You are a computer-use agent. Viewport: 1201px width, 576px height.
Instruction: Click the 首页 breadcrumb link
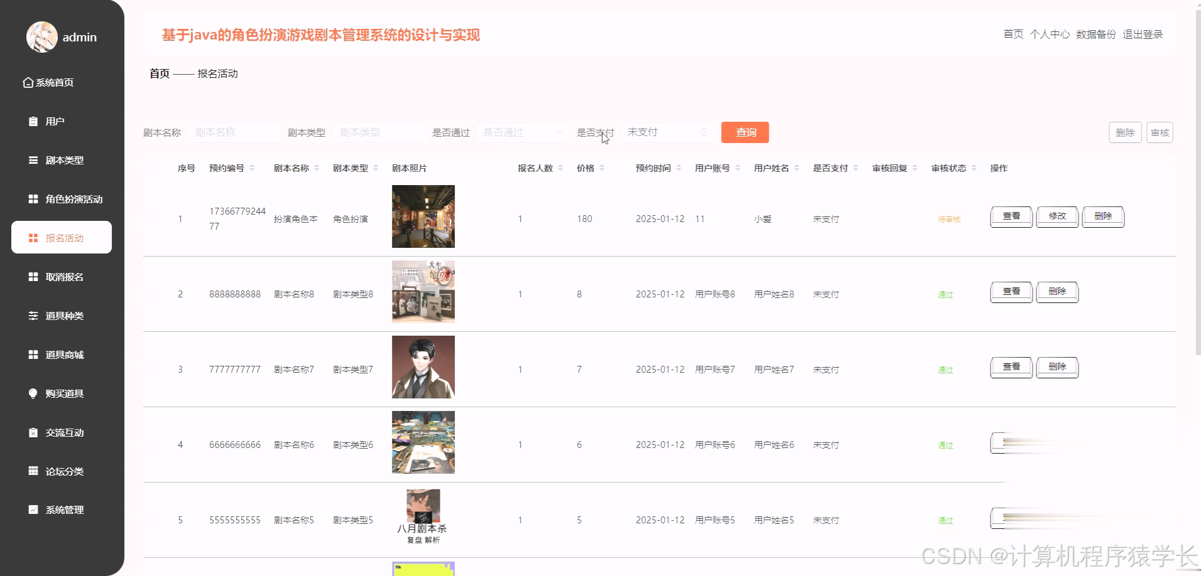click(160, 73)
